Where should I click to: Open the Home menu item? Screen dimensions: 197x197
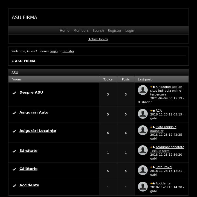pos(65,31)
